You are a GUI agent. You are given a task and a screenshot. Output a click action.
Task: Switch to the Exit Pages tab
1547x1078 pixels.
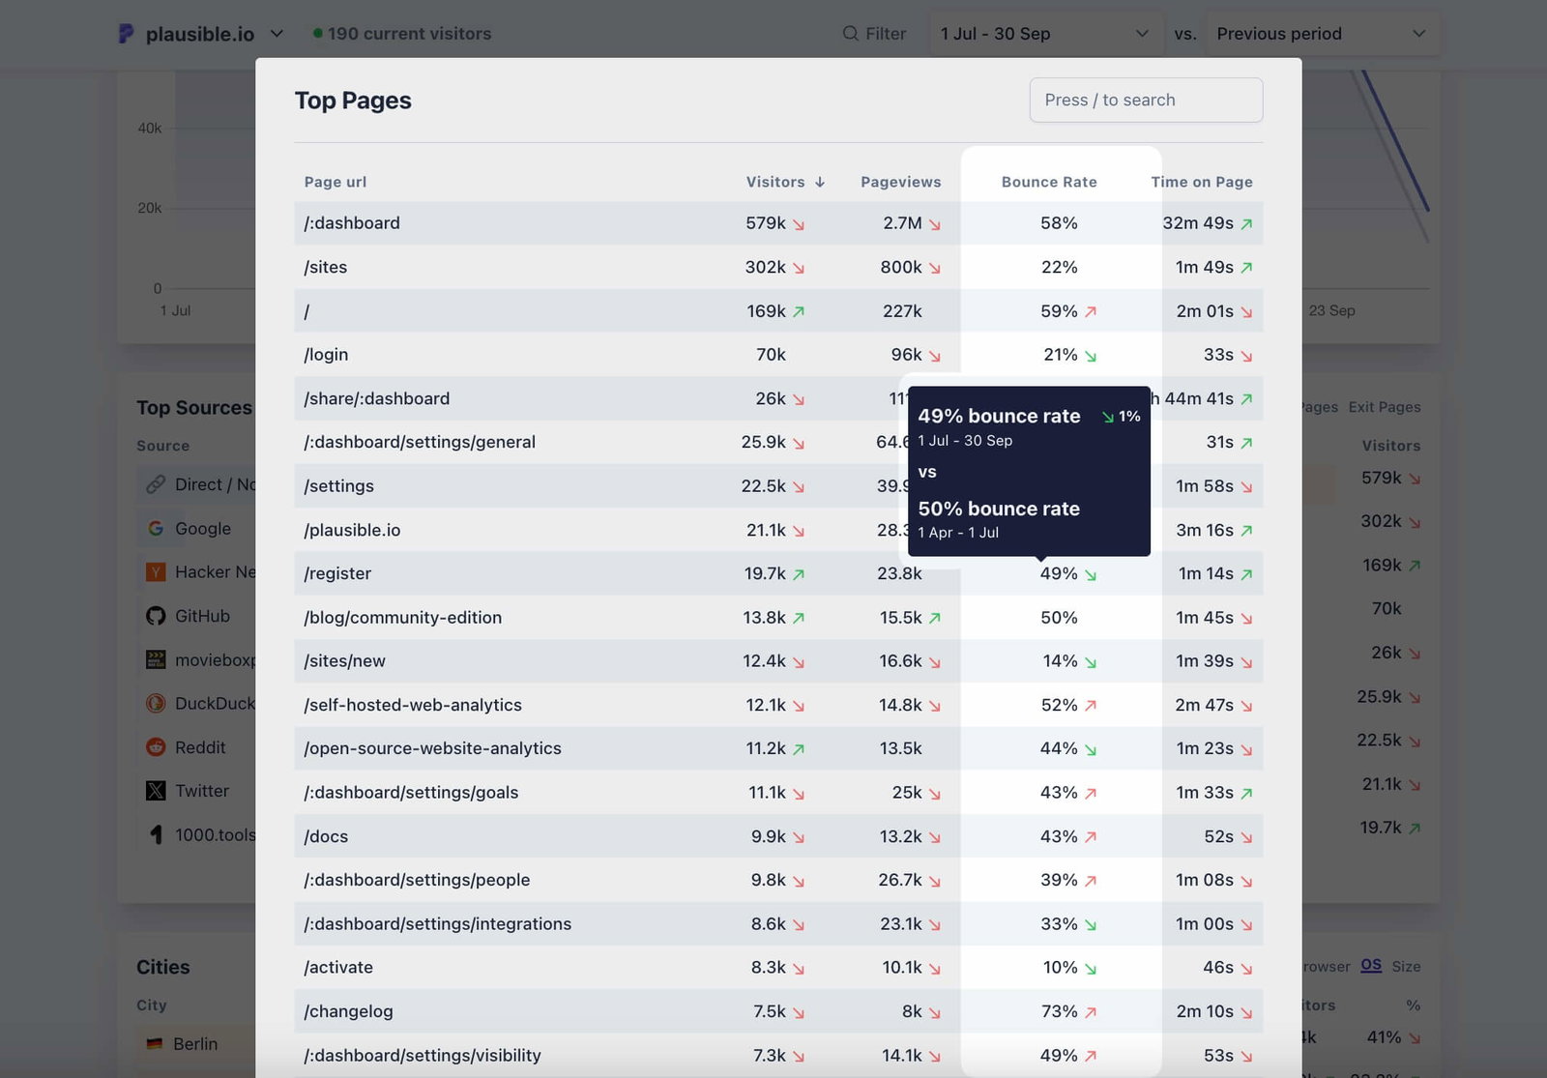1383,407
